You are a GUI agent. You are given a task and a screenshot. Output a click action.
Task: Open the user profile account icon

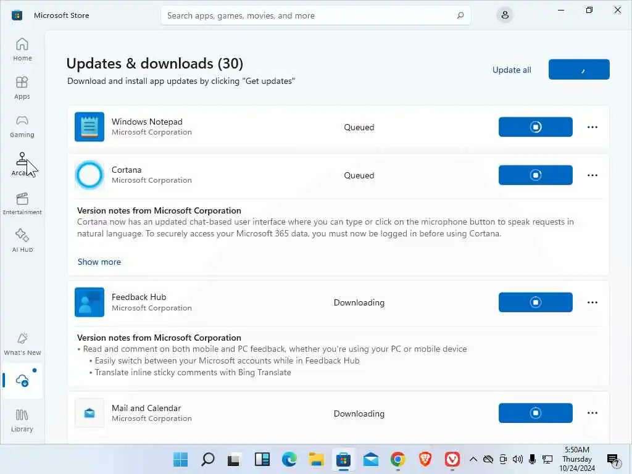click(x=505, y=15)
